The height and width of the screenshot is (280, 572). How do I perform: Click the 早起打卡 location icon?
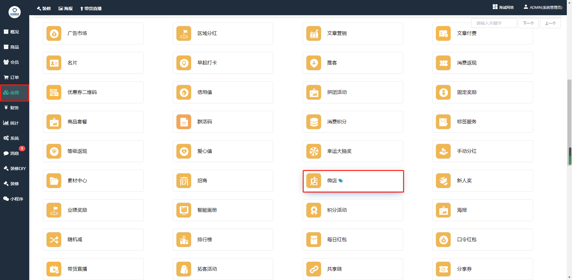[184, 63]
